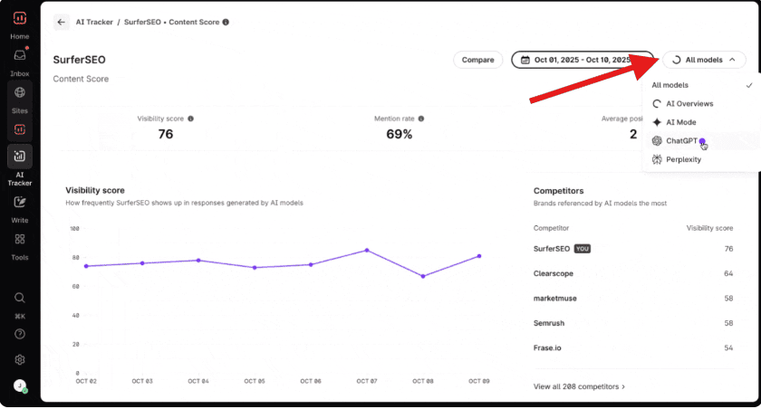Click the Oct 08 data point on chart

pos(423,276)
